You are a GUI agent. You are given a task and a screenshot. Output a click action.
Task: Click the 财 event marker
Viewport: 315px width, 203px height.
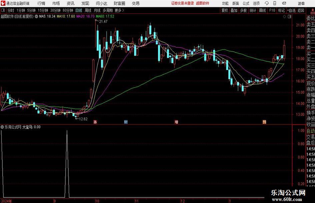[126, 122]
